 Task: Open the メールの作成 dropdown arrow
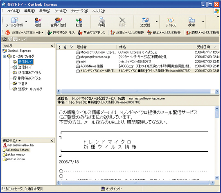pos(26,22)
